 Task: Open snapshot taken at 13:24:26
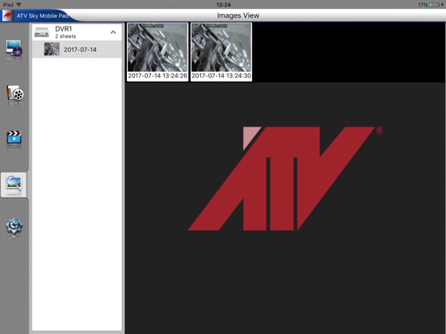coord(158,52)
